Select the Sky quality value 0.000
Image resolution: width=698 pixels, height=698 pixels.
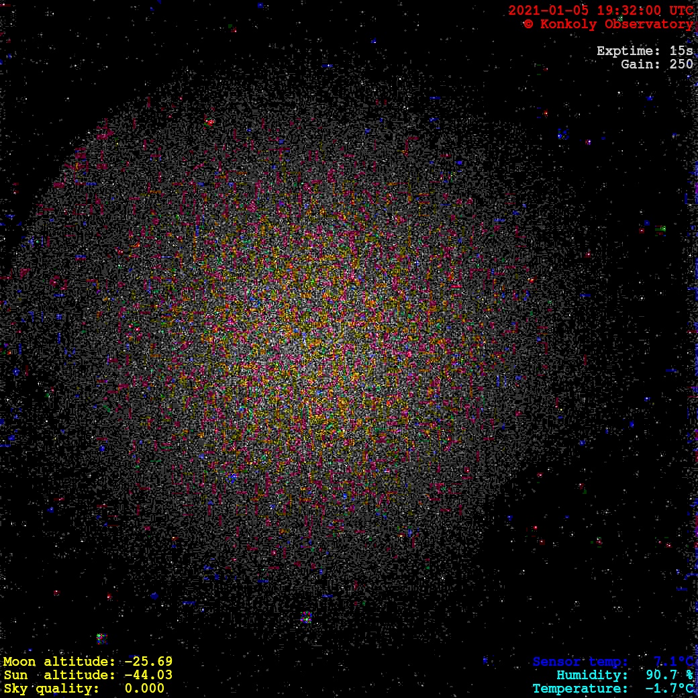click(144, 689)
